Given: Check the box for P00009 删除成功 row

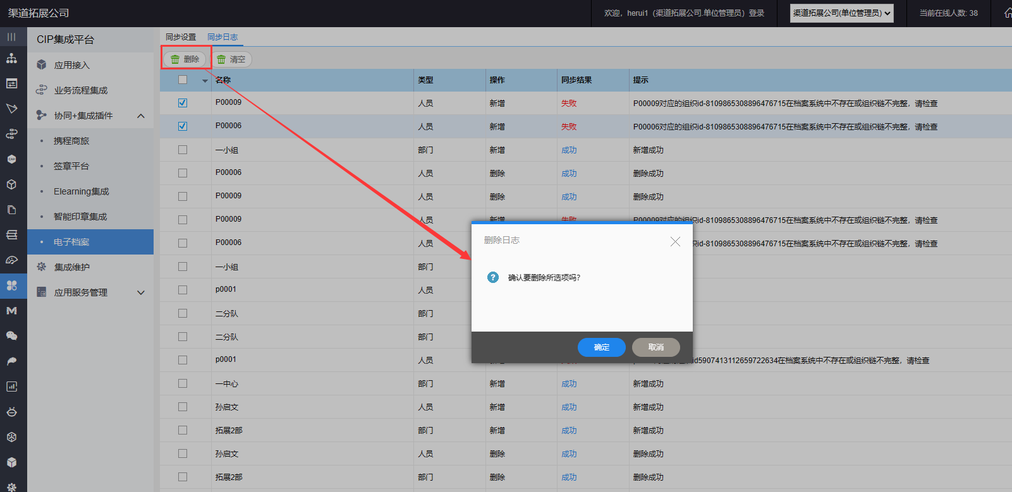Looking at the screenshot, I should pos(183,196).
